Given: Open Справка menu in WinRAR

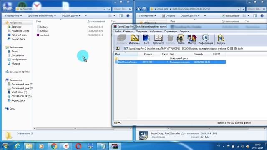Looking at the screenshot, I should [x=184, y=32].
